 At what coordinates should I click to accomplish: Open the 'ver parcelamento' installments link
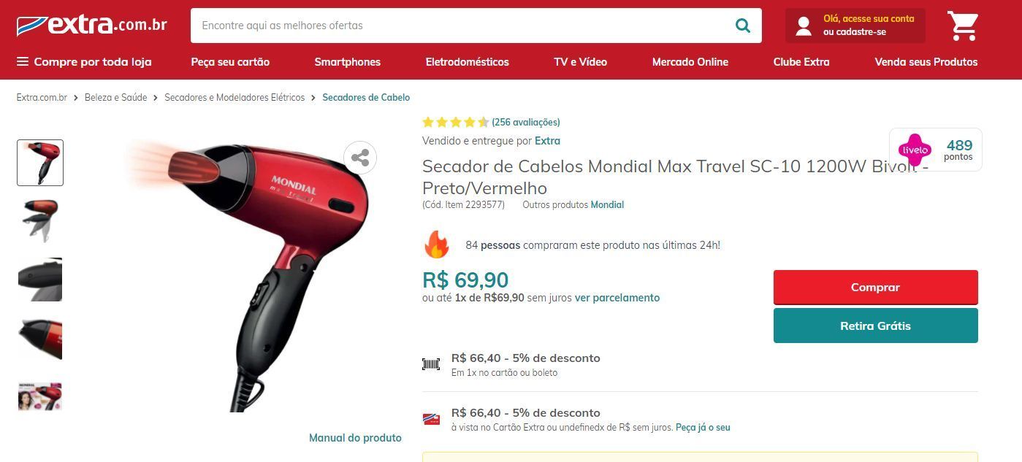click(x=617, y=298)
